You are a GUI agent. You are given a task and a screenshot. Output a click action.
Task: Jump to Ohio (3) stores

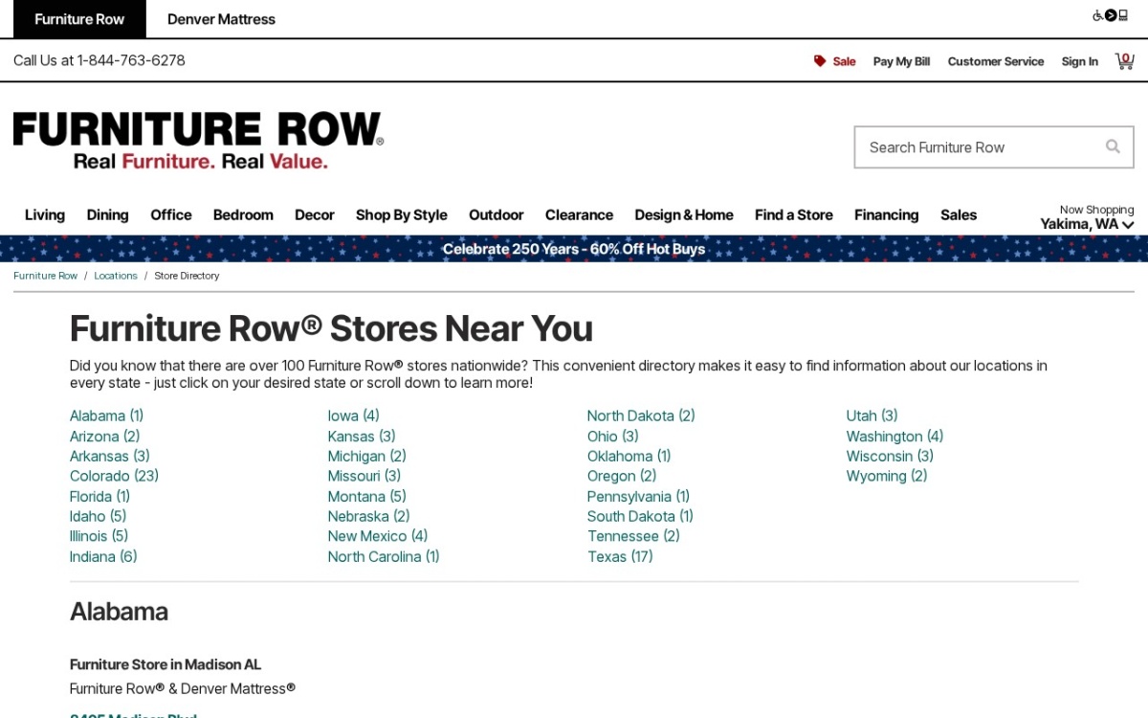(x=613, y=436)
